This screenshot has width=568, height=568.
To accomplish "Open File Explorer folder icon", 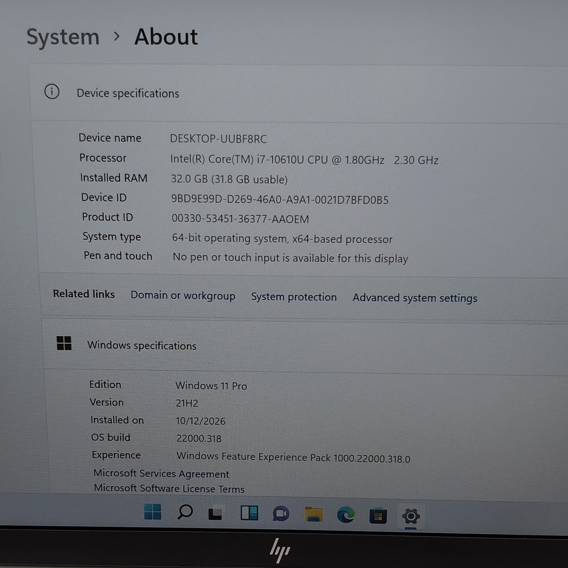I will click(x=313, y=515).
